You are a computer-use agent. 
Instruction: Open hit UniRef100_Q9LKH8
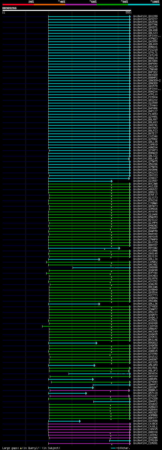[x=145, y=30]
